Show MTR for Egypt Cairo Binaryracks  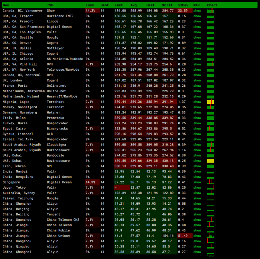point(197,129)
